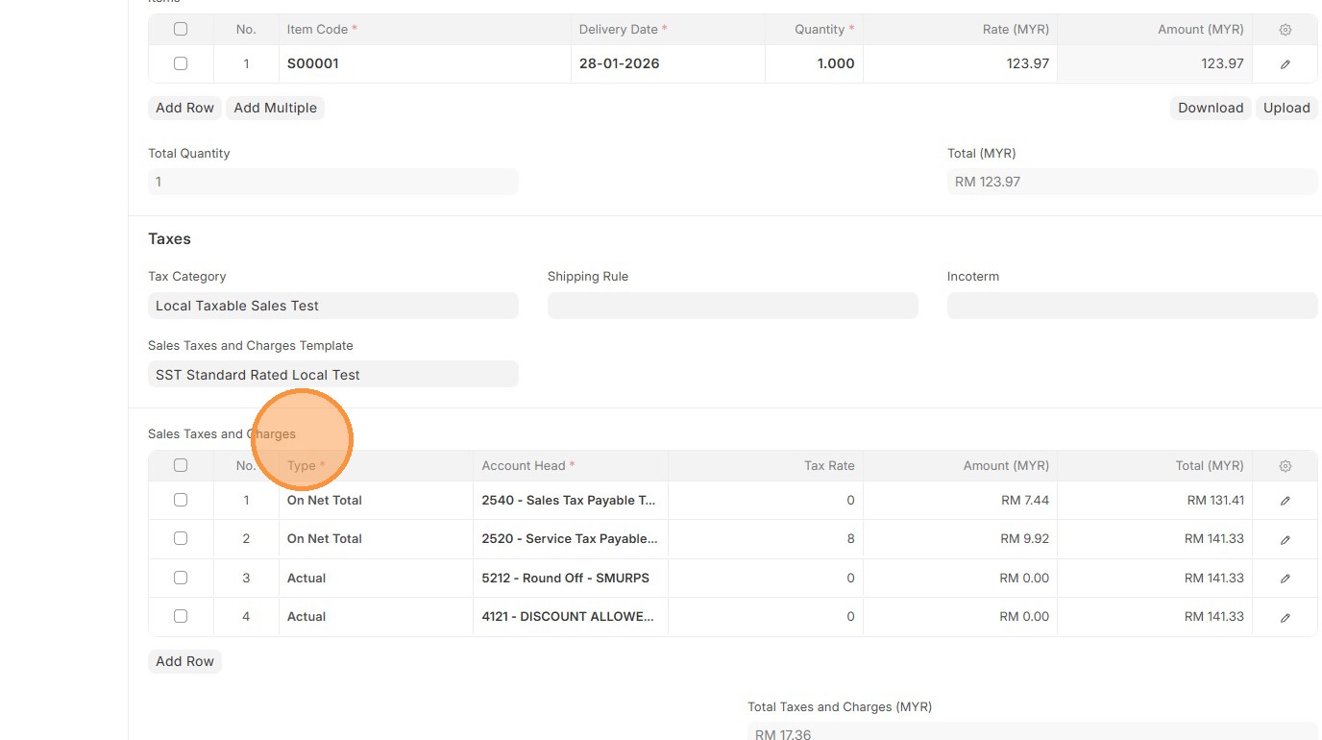This screenshot has height=740, width=1322.
Task: Open the Incoterm field
Action: 1133,306
